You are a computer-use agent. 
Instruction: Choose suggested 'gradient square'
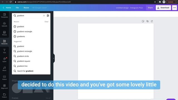click(x=31, y=61)
